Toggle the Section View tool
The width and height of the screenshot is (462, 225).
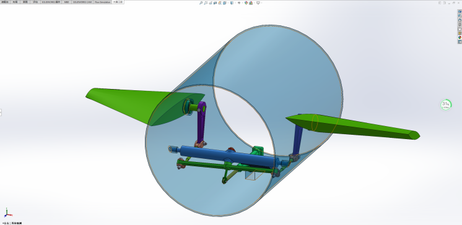pos(215,3)
